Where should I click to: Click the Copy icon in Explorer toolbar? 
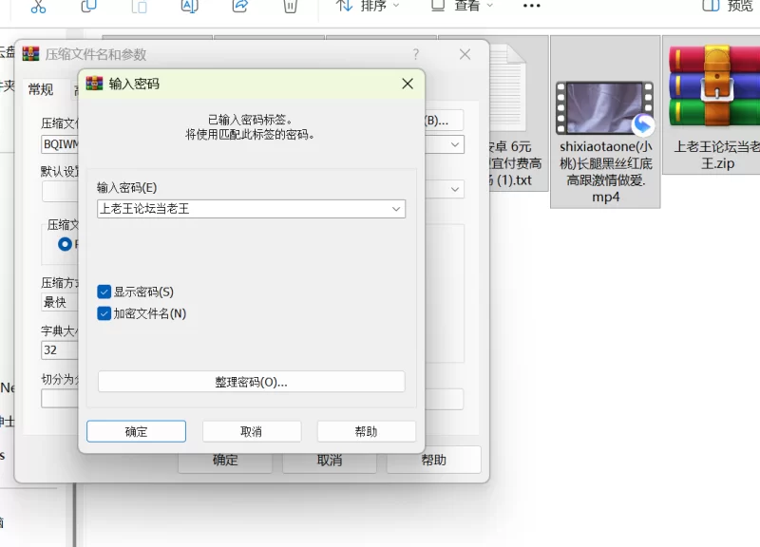click(88, 7)
